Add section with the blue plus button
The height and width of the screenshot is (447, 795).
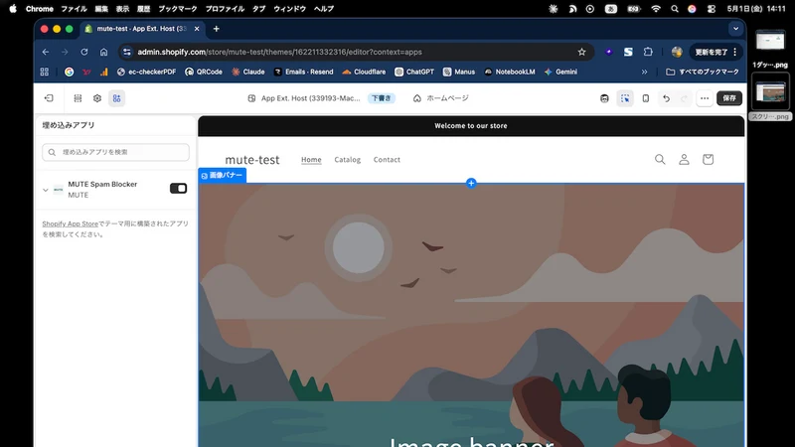[471, 183]
